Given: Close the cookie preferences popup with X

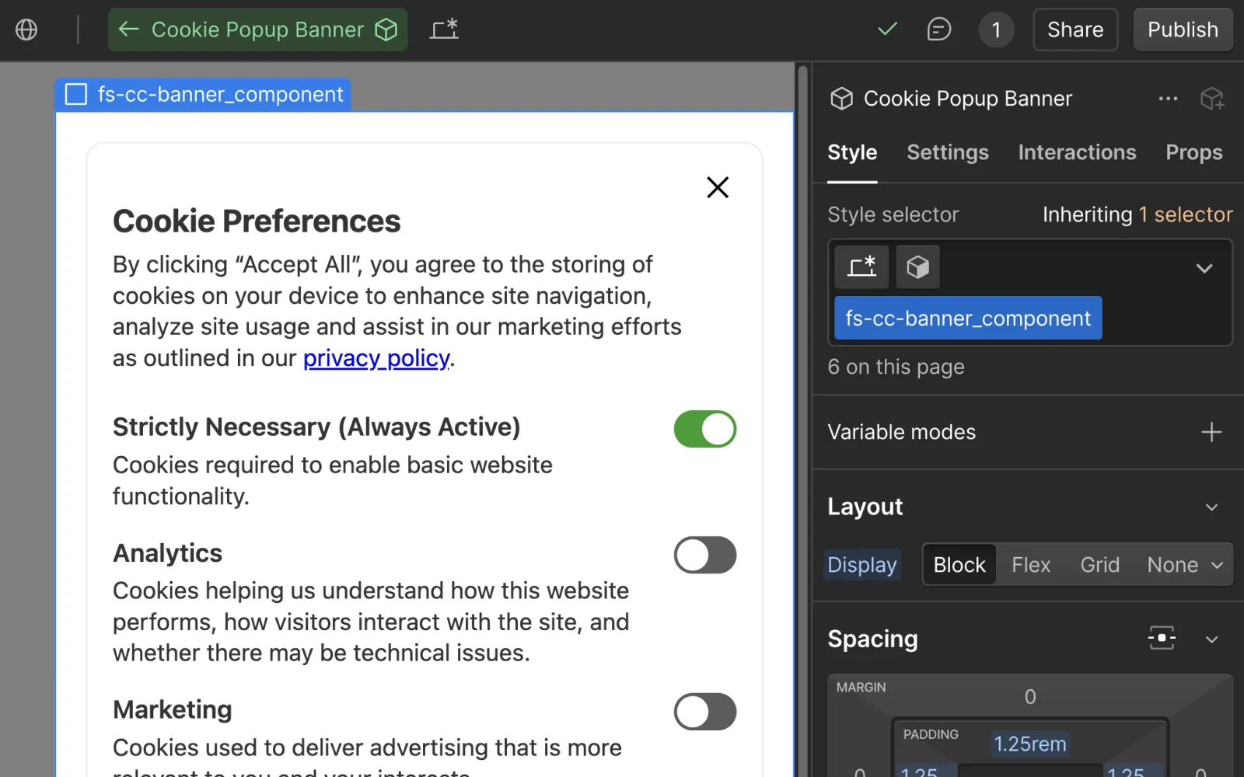Looking at the screenshot, I should click(x=717, y=187).
